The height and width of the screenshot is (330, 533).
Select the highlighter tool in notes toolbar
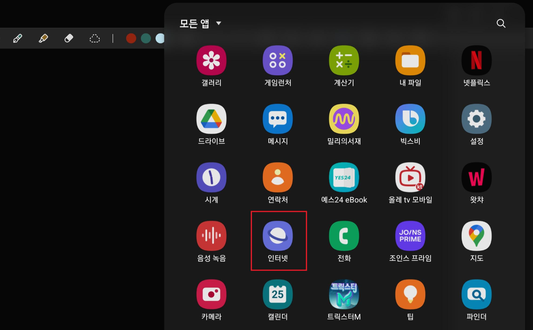coord(43,39)
